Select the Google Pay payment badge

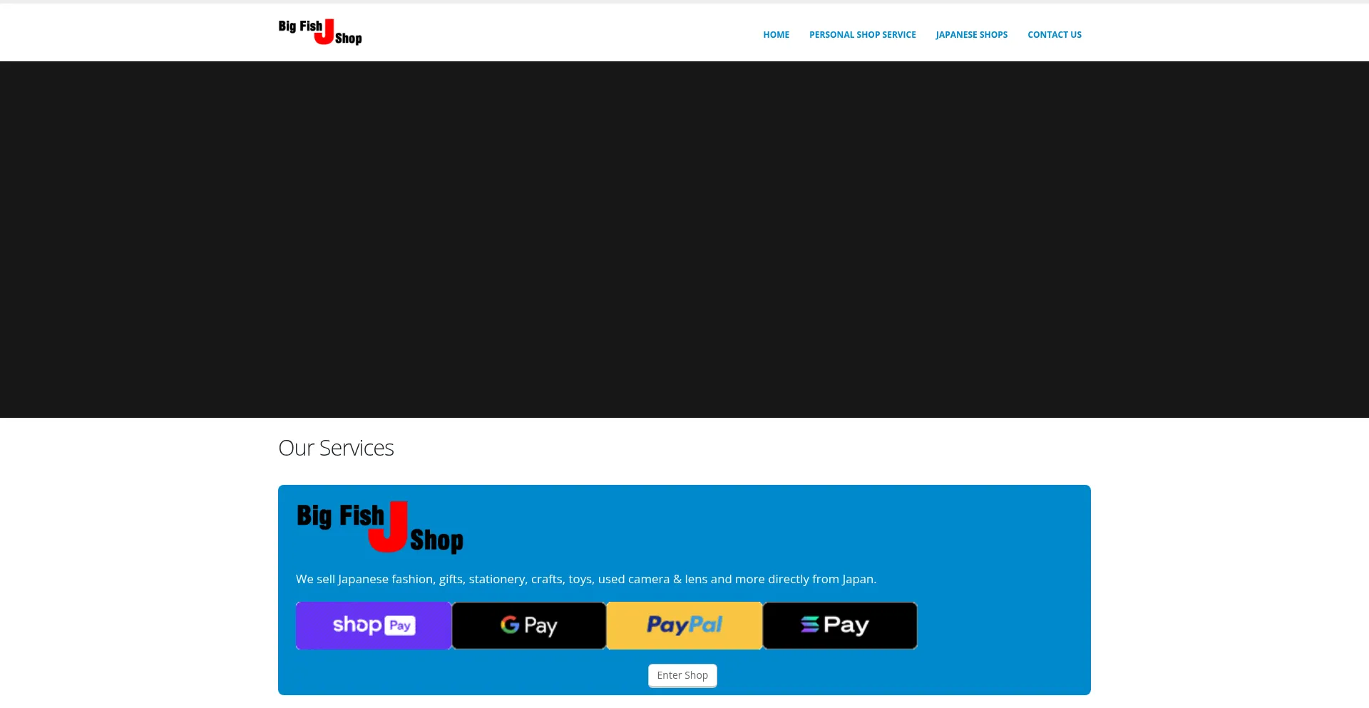[x=528, y=625]
